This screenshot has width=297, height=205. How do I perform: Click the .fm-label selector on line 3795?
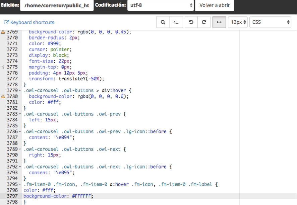pyautogui.click(x=200, y=184)
